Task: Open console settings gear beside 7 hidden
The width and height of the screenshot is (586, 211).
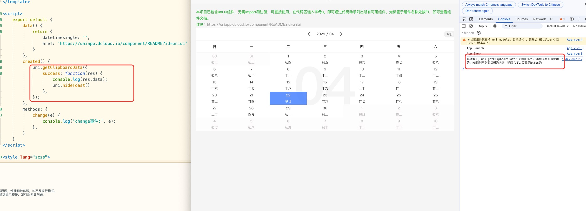Action: coord(479,33)
